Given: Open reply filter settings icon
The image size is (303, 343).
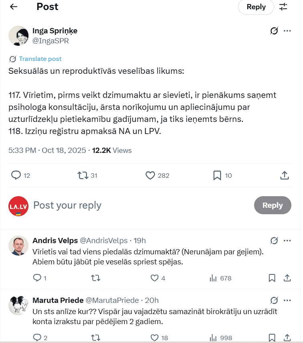Looking at the screenshot, I should [x=283, y=7].
